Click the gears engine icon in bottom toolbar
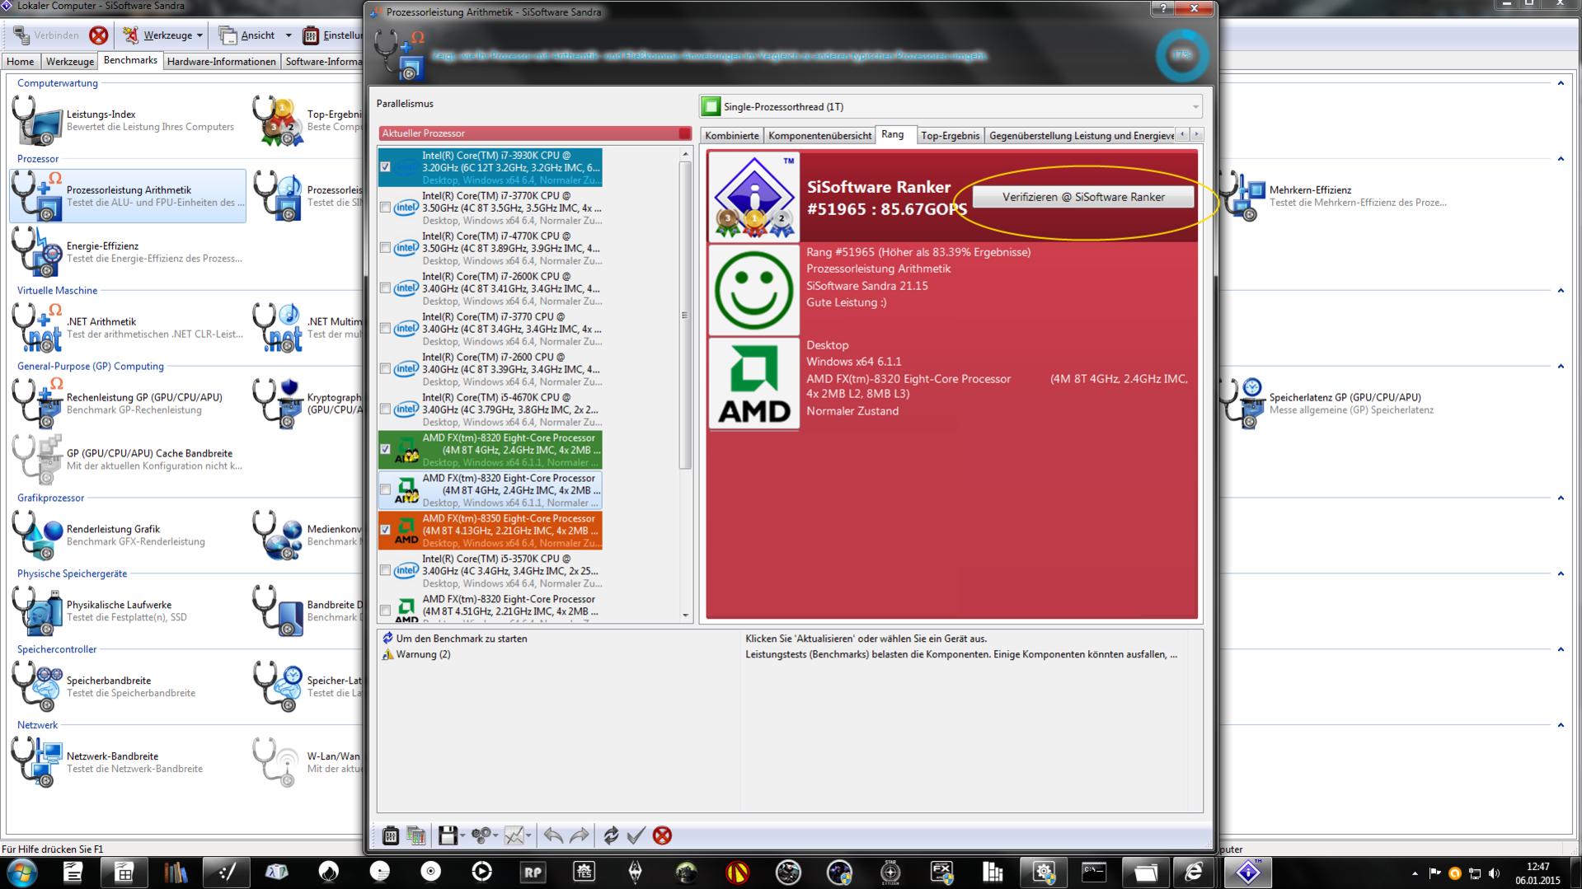The width and height of the screenshot is (1582, 889). (x=481, y=835)
